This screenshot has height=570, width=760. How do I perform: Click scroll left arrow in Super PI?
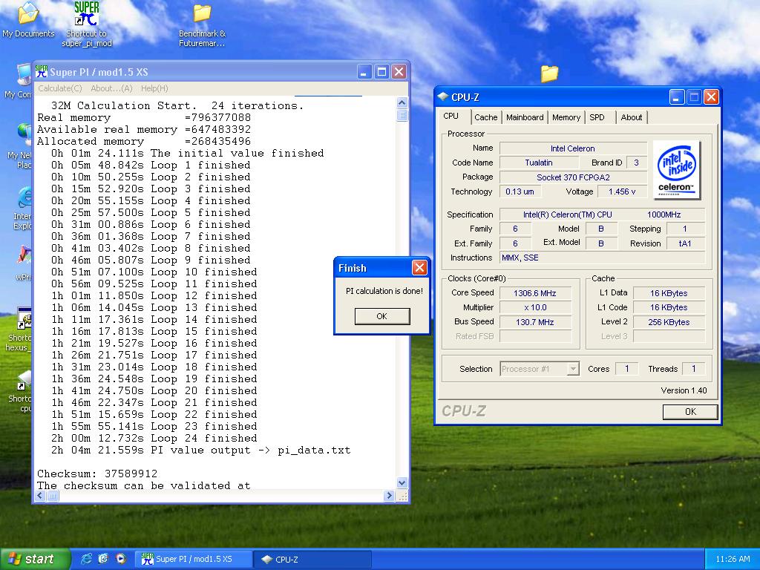pyautogui.click(x=40, y=495)
